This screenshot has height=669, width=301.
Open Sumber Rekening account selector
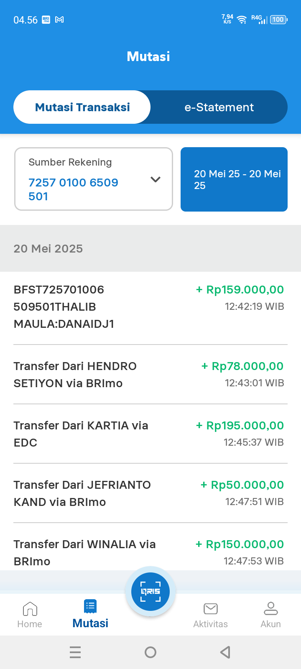(94, 179)
